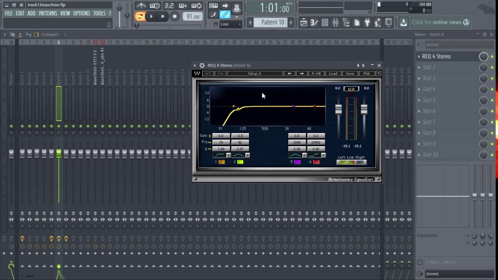This screenshot has width=498, height=280.
Task: Open the Line snap selector dropdown
Action: [231, 24]
